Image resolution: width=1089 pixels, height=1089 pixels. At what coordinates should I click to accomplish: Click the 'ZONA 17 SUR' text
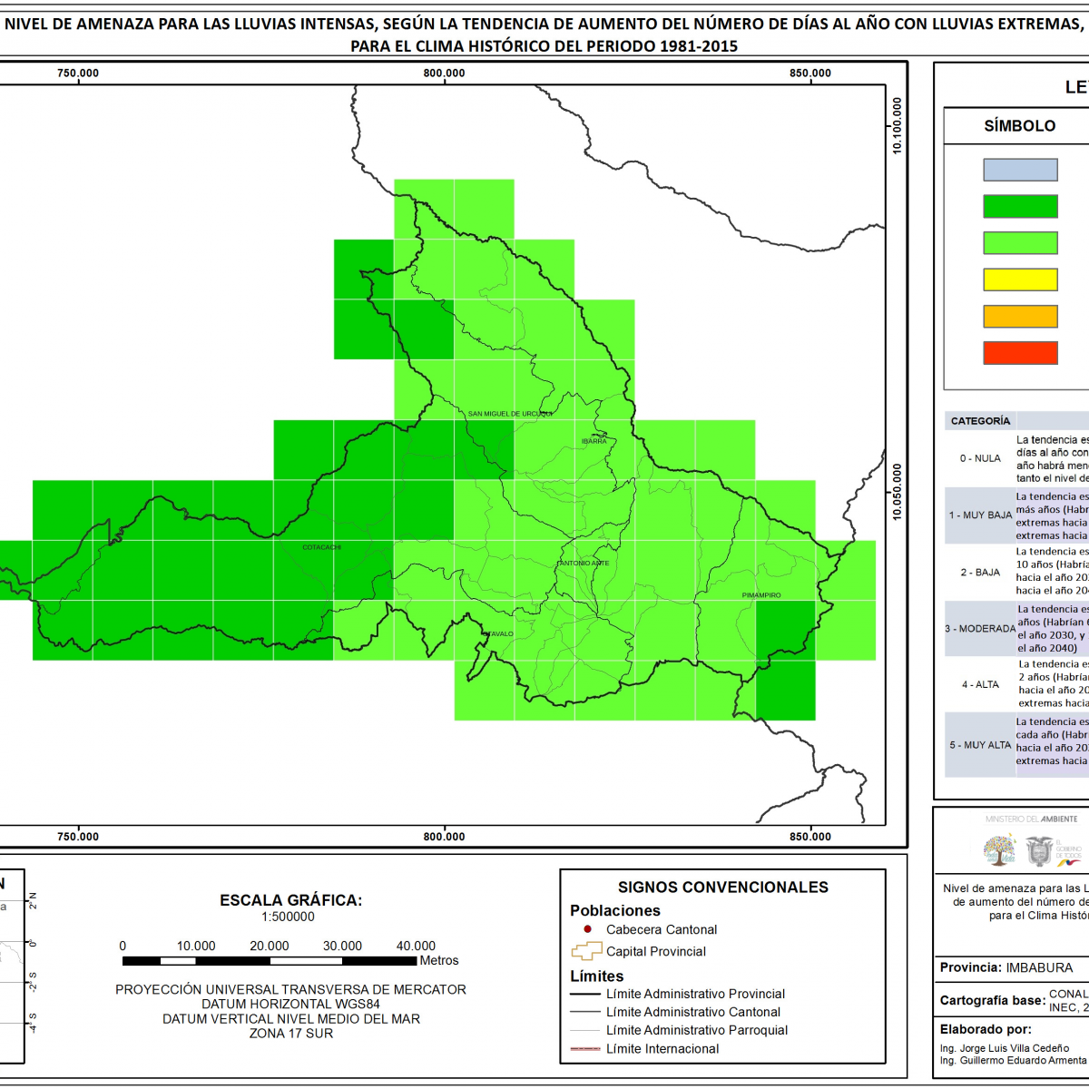tap(290, 1034)
